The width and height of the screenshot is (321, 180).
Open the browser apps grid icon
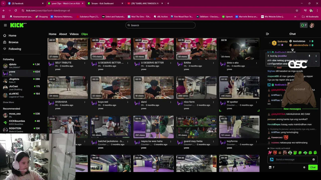click(x=3, y=17)
